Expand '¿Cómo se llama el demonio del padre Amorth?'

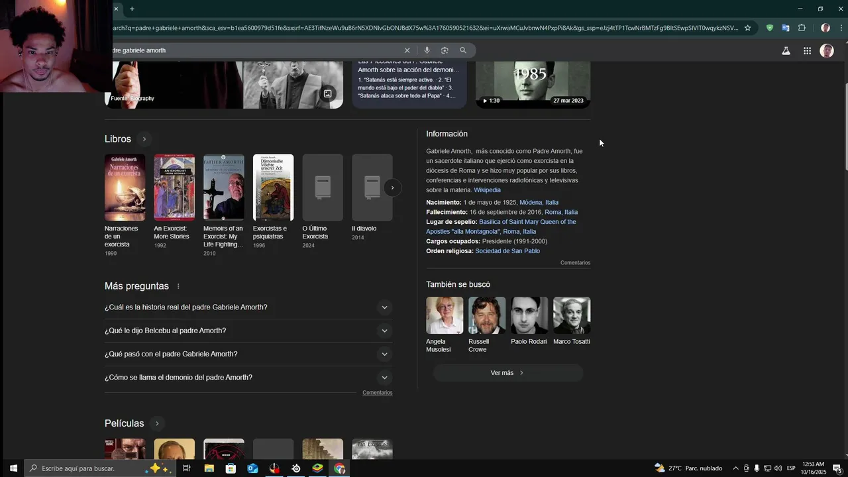pos(248,378)
